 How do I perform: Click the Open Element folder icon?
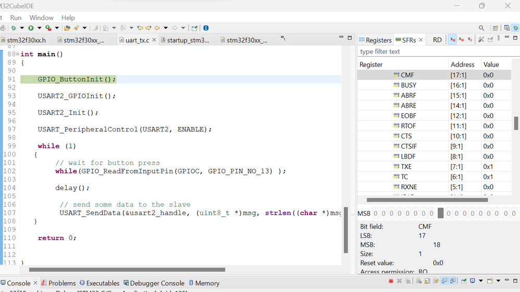tap(67, 28)
